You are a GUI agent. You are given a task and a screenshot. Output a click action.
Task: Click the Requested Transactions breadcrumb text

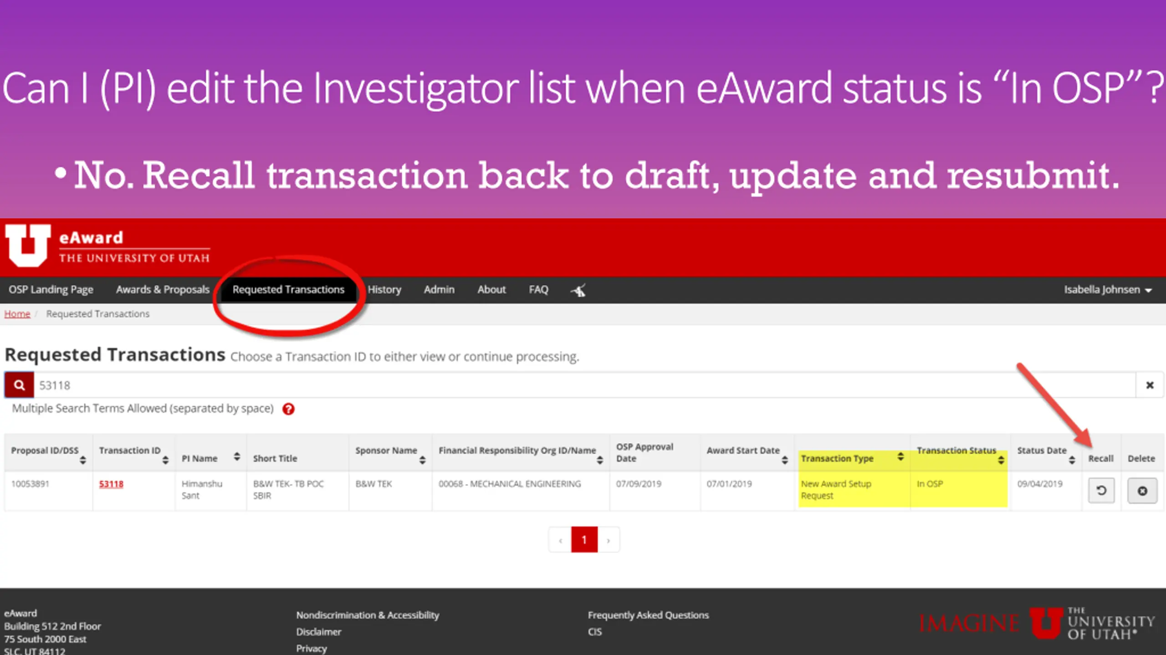tap(98, 314)
